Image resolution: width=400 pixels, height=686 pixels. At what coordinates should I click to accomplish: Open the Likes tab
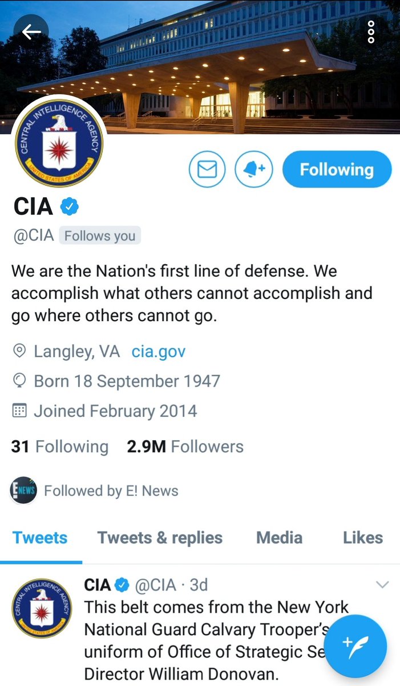tap(363, 538)
